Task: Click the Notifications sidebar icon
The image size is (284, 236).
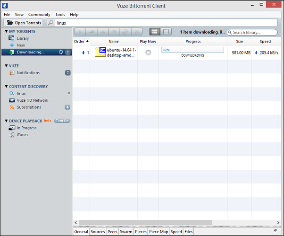Action: [12, 73]
